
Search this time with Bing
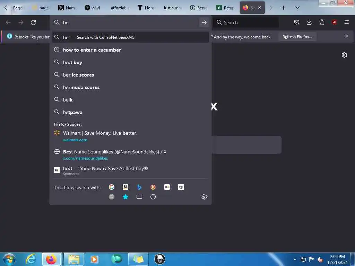tap(139, 187)
